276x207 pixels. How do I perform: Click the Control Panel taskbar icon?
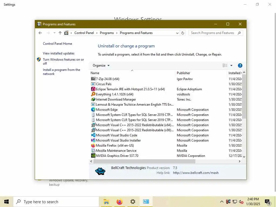146,202
